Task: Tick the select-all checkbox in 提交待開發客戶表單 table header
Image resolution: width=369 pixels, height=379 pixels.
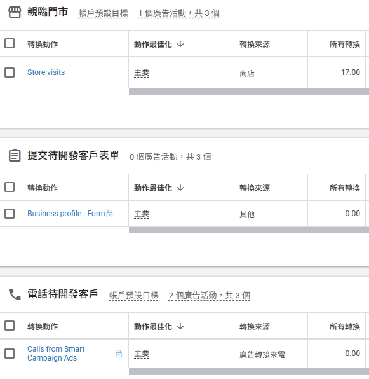Action: click(x=10, y=187)
